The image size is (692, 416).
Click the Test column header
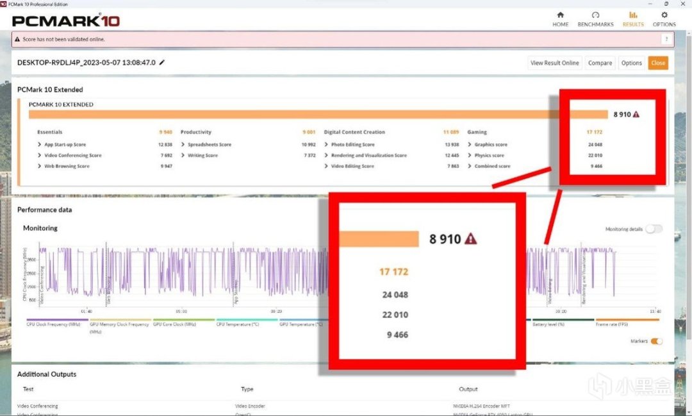pos(28,389)
